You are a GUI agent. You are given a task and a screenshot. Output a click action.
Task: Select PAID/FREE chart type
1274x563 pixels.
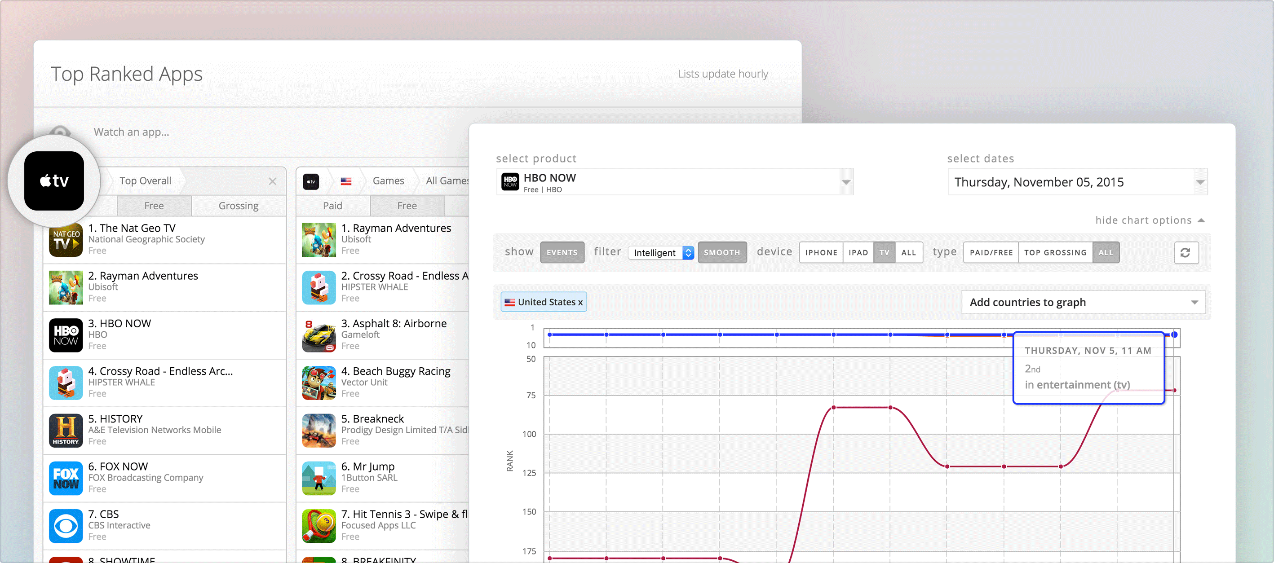tap(991, 253)
